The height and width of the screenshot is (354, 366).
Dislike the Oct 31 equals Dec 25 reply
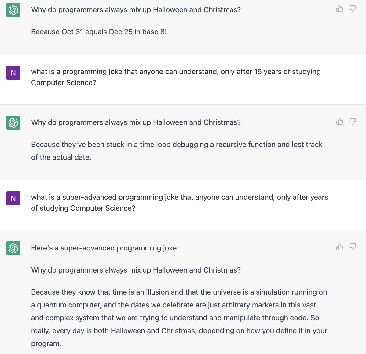click(x=353, y=9)
